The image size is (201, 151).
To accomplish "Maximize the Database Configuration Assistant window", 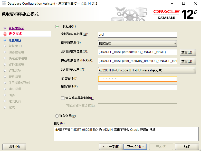I will click(x=184, y=3).
